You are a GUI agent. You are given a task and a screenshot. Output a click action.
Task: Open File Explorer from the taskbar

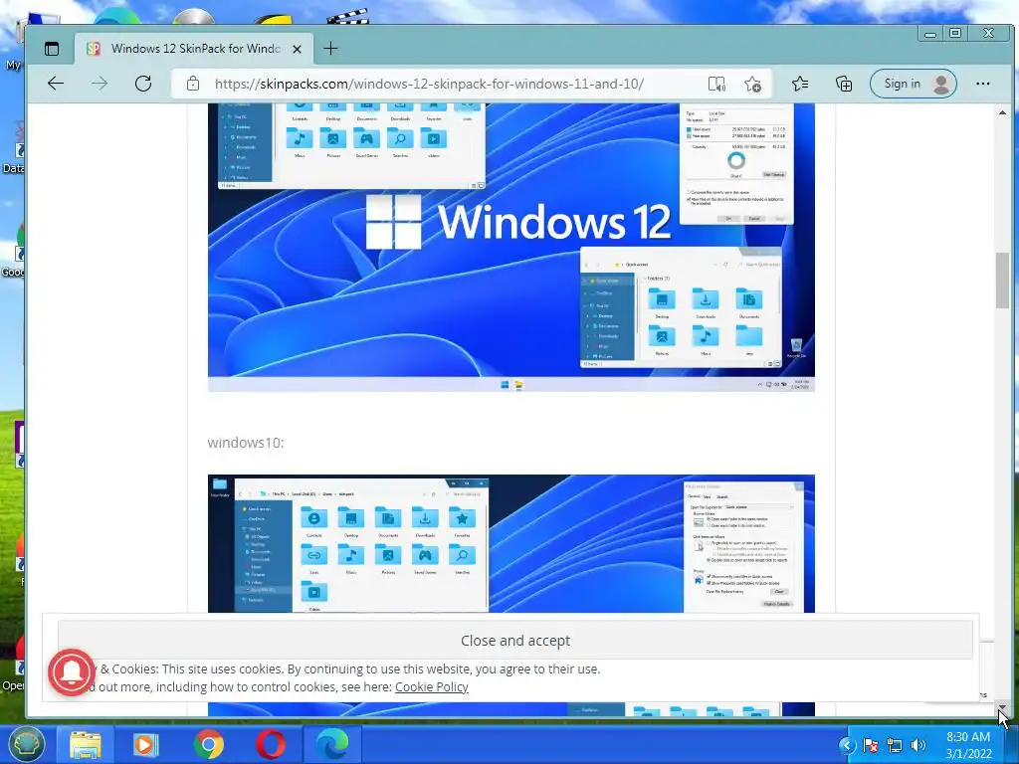tap(86, 744)
